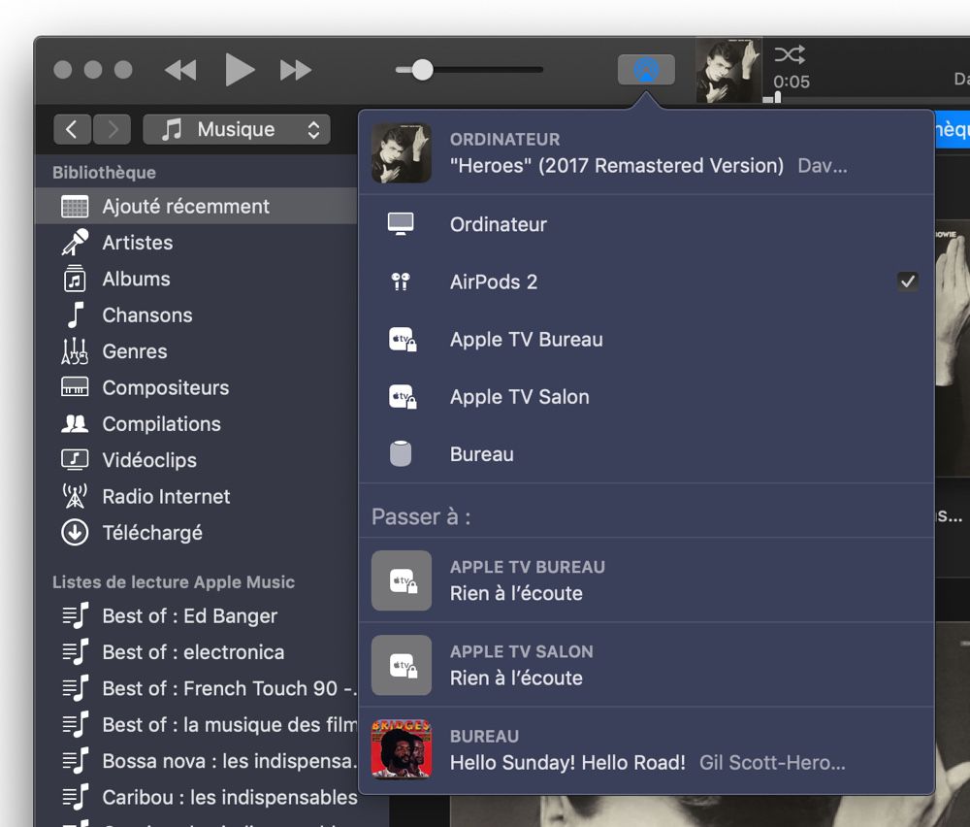Click the rewind previous track button
This screenshot has height=827, width=970.
(180, 70)
